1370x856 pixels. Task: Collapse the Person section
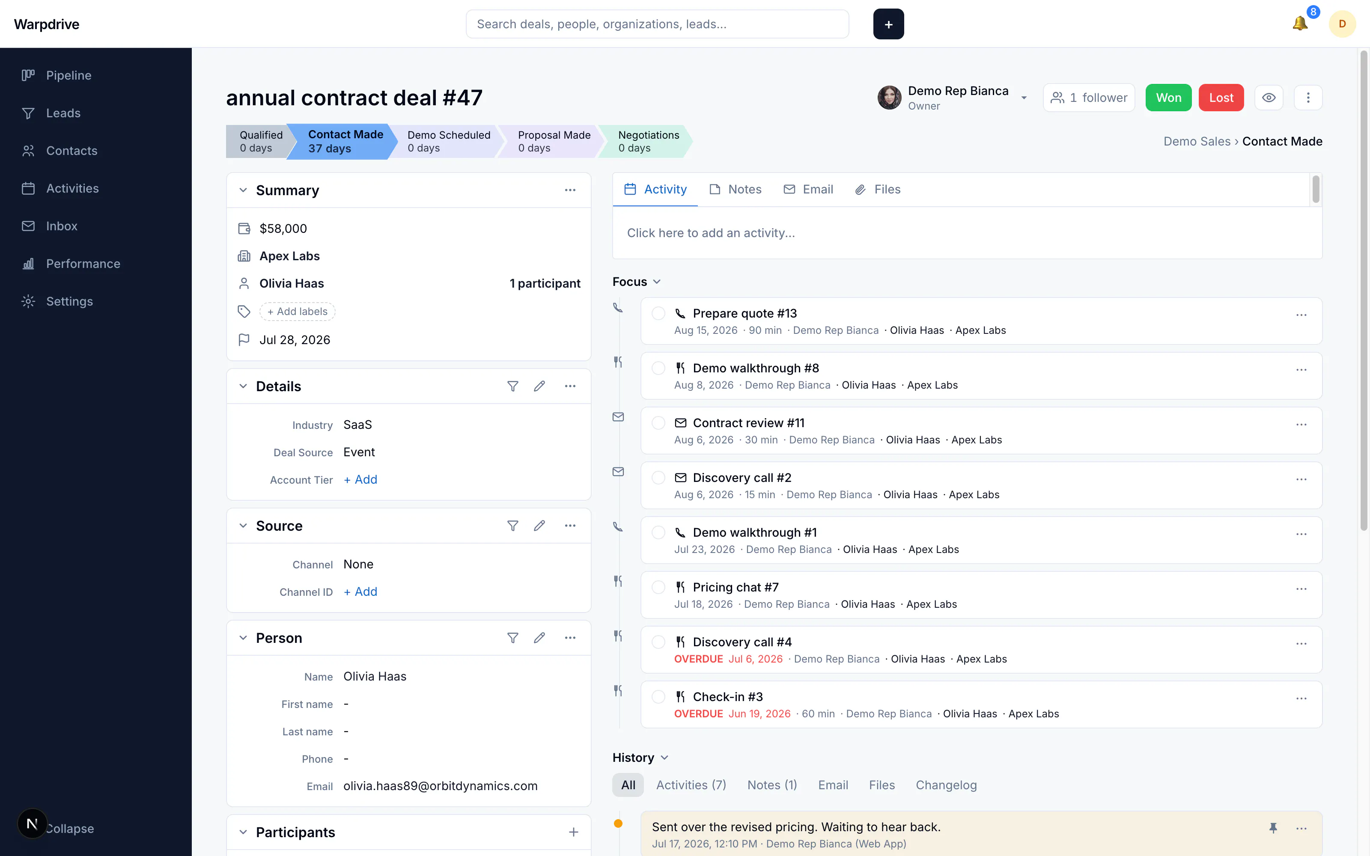[243, 638]
